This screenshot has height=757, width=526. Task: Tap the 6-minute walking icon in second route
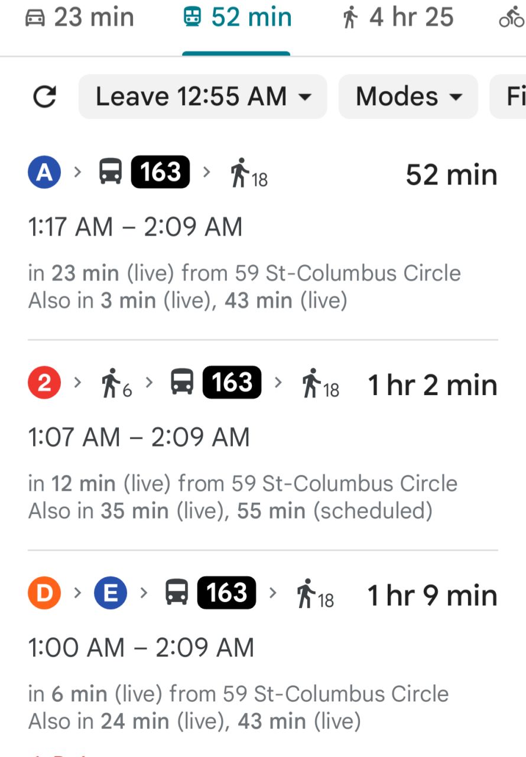point(116,384)
